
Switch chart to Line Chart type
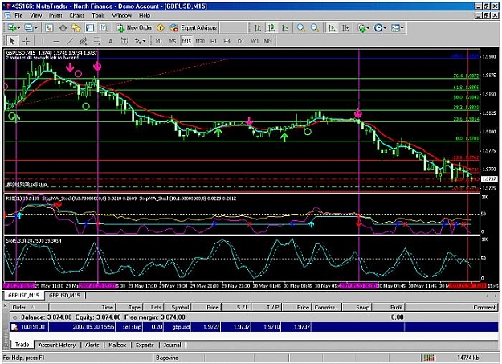click(x=285, y=28)
